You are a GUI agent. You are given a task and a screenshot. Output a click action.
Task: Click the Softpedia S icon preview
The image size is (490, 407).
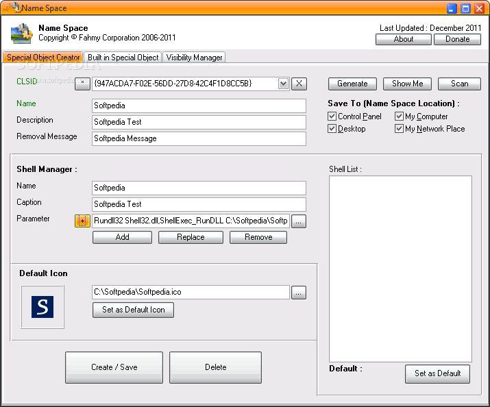42,307
